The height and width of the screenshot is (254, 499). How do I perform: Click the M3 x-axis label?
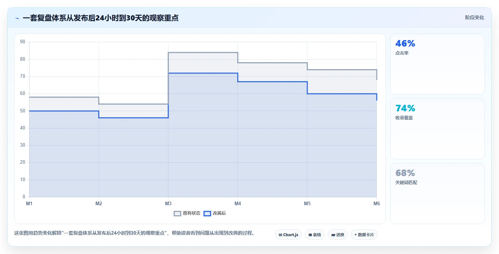(x=168, y=203)
